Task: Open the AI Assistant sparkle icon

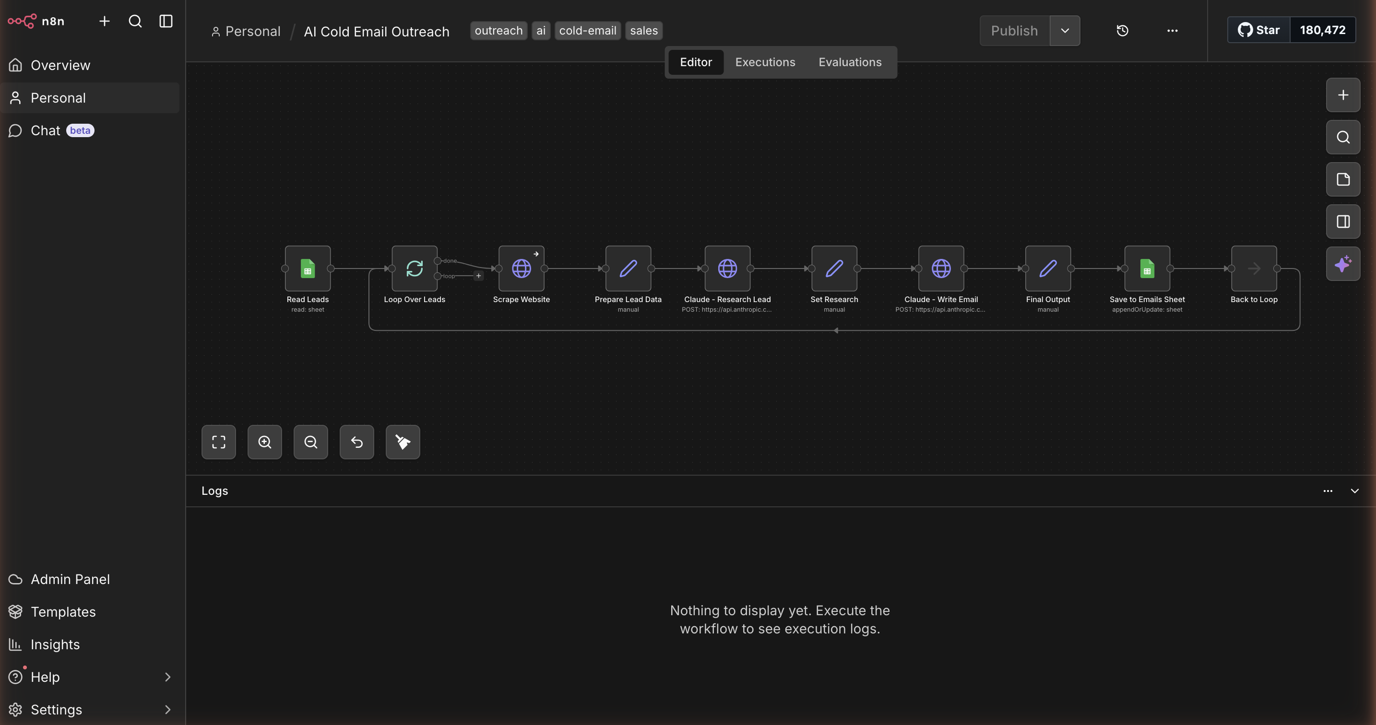Action: click(1343, 264)
